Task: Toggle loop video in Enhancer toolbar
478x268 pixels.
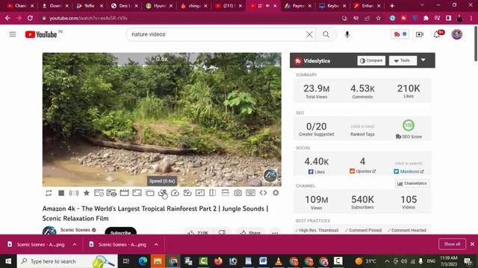Action: tap(49, 193)
